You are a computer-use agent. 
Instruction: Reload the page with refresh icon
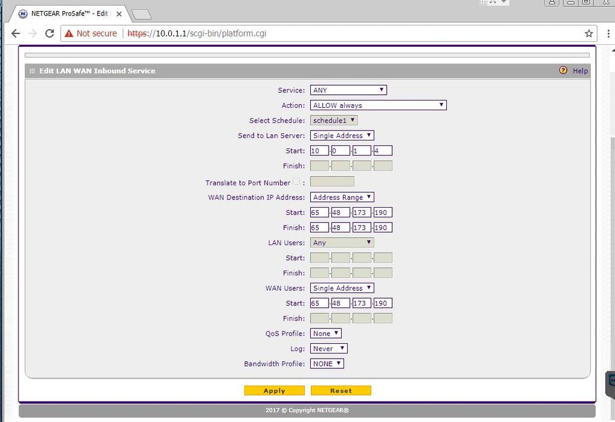[50, 33]
